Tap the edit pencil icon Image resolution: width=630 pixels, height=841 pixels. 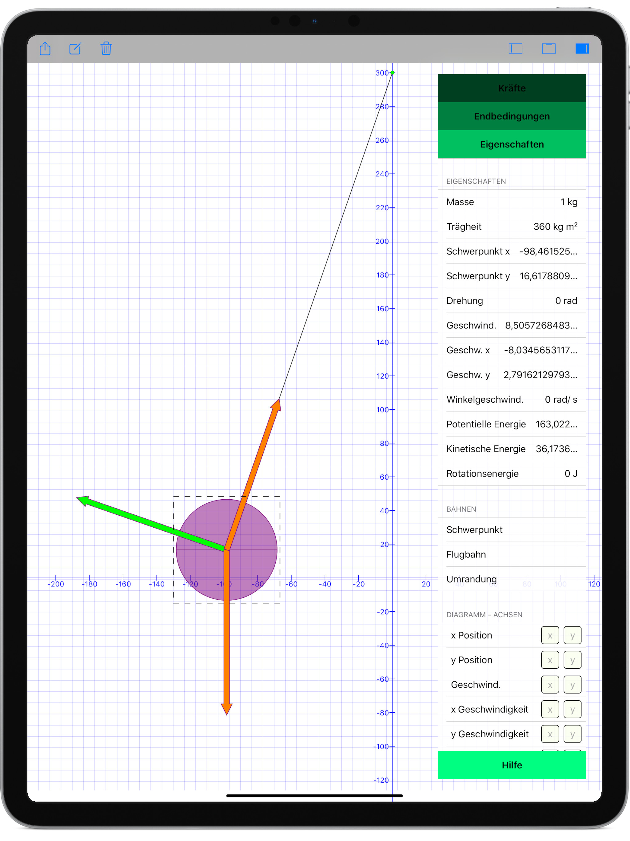pos(75,49)
